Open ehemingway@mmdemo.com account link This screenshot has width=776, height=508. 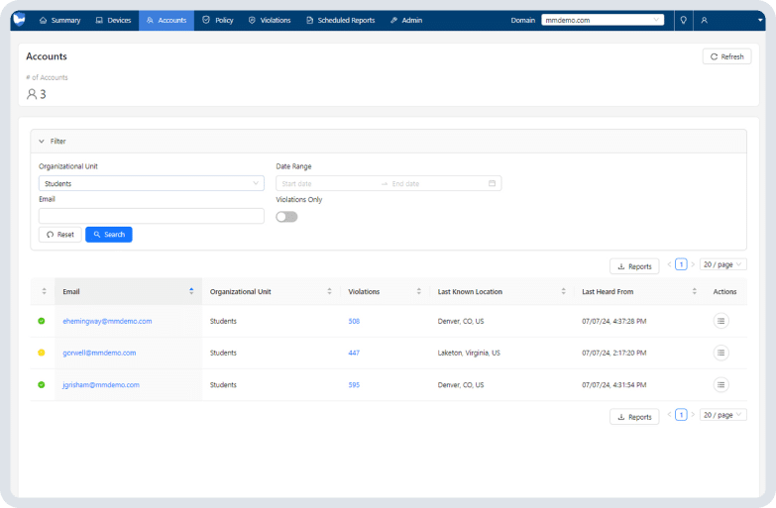click(107, 321)
